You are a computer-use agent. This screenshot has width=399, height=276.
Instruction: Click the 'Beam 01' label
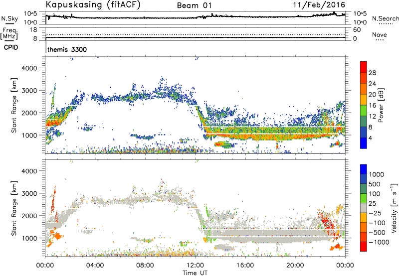coord(194,5)
